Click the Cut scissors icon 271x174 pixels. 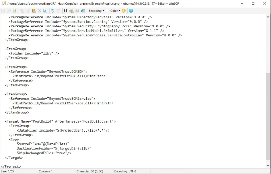[28, 11]
